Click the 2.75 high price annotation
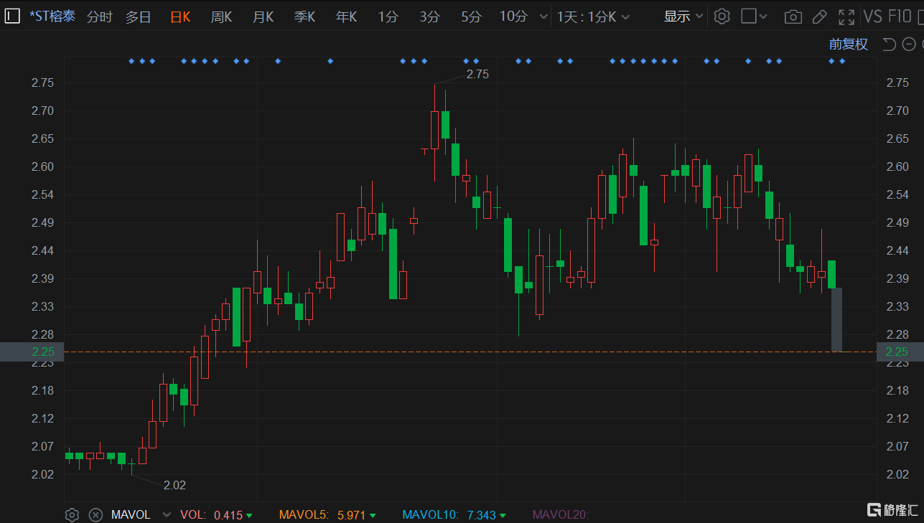Image resolution: width=924 pixels, height=523 pixels. 477,74
